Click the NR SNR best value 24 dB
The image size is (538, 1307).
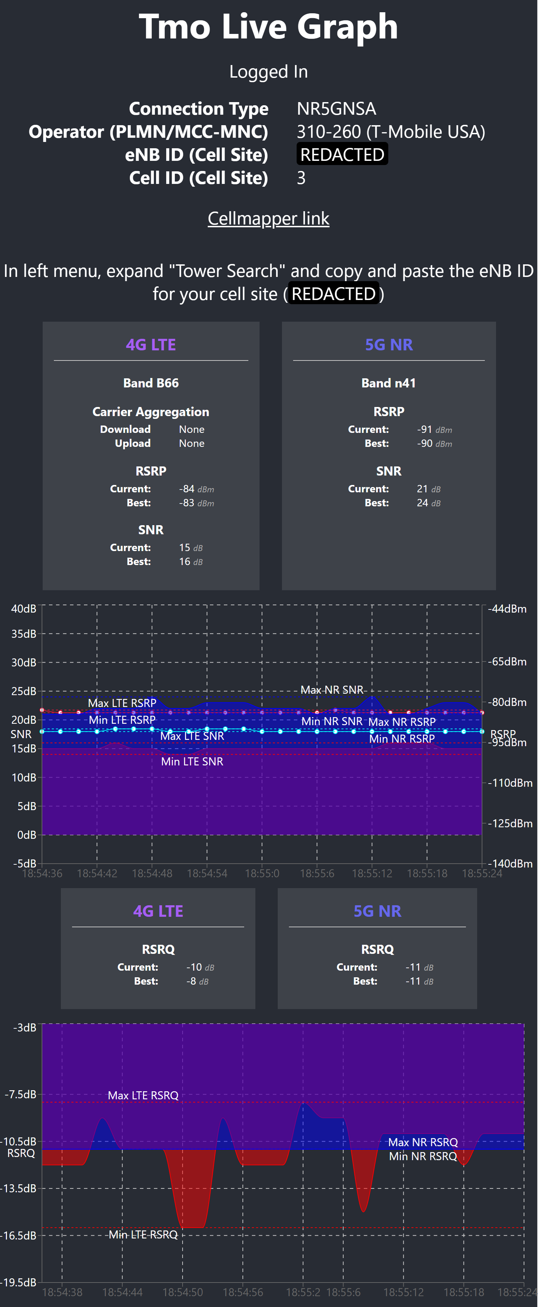429,503
